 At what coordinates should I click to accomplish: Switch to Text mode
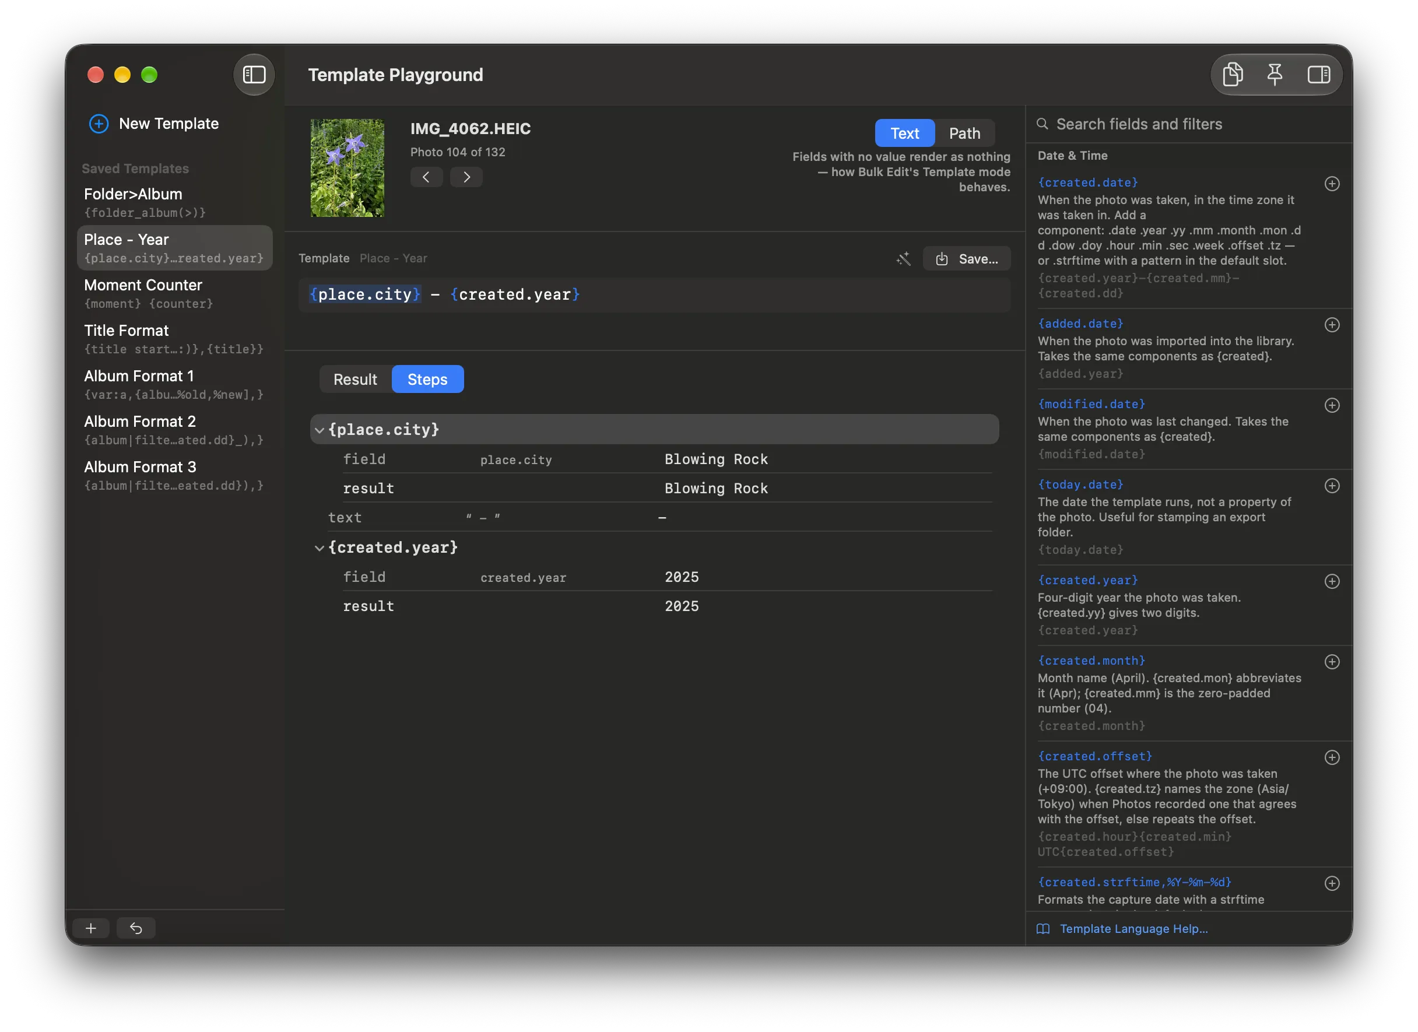(905, 133)
